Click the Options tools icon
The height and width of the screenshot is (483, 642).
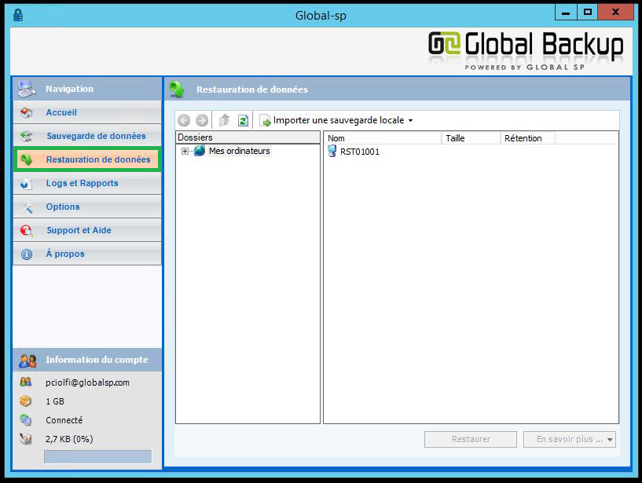tap(27, 207)
